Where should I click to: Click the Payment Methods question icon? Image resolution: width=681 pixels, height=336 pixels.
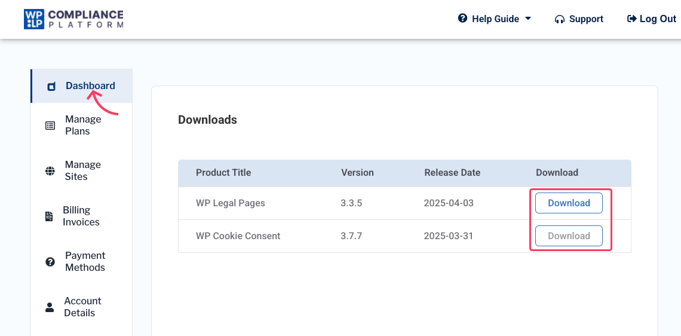50,262
